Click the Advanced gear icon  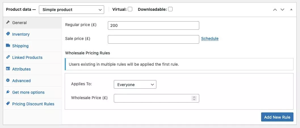[x=8, y=81]
